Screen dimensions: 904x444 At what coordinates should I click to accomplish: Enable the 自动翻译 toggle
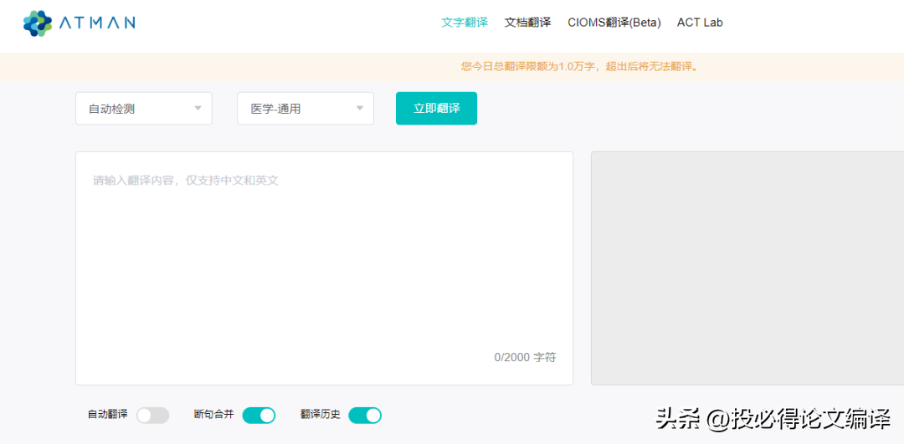point(153,416)
